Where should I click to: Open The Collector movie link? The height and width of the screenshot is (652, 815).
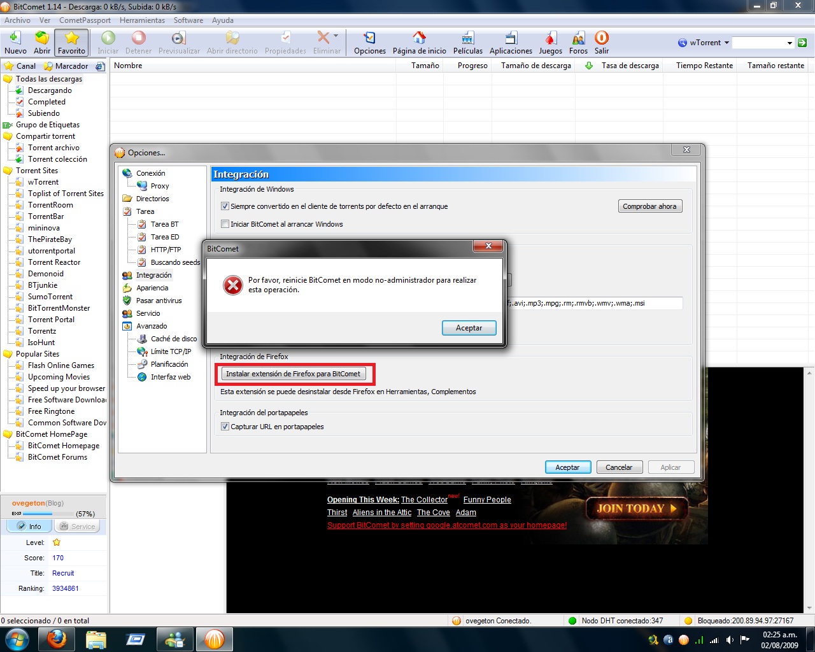424,500
